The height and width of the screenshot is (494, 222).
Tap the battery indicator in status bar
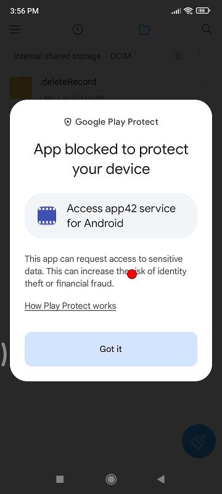(x=203, y=10)
